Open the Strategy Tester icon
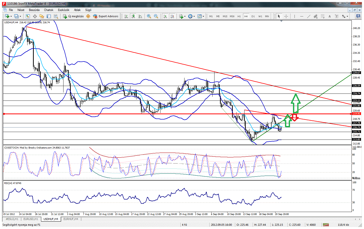 coord(56,16)
